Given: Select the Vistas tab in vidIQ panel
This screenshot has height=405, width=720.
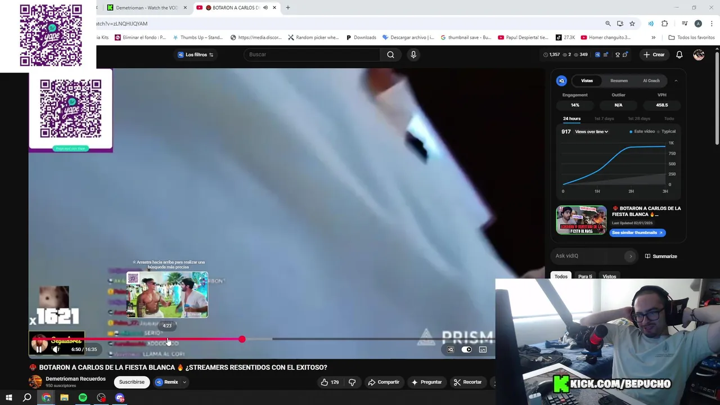Looking at the screenshot, I should point(587,80).
